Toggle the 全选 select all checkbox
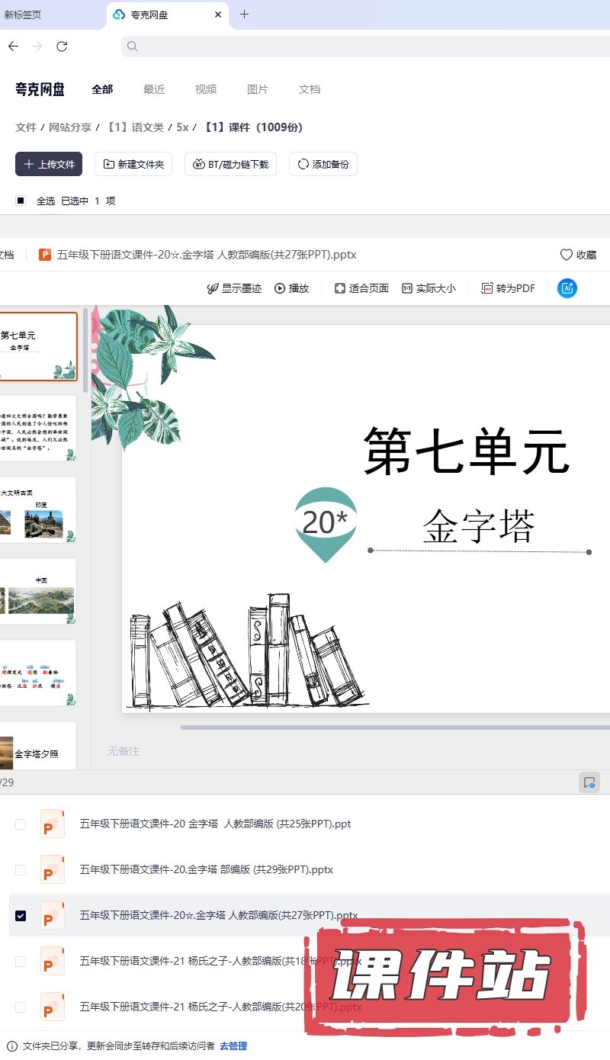Viewport: 610px width, 1060px height. [x=21, y=201]
